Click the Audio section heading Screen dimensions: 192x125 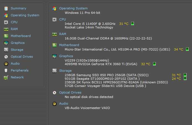(x=63, y=103)
